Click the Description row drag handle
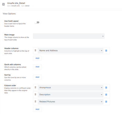Screen dimensions: 122x114 click(35, 94)
